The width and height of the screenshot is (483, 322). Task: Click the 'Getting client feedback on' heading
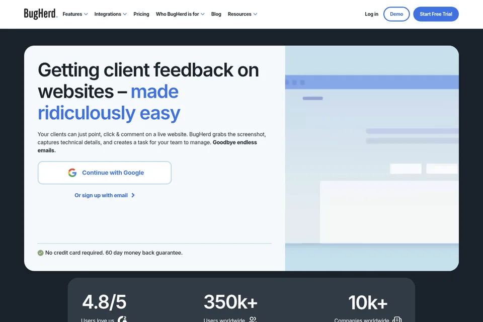pyautogui.click(x=148, y=70)
